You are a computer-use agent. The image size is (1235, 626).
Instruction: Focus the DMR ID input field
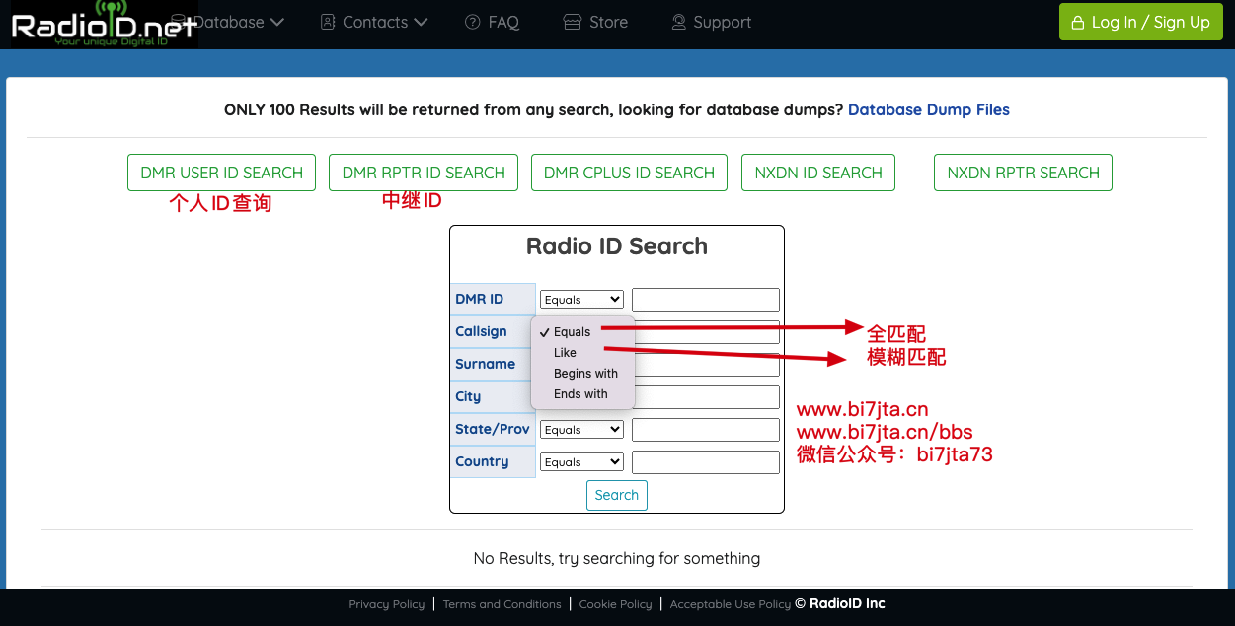pos(706,300)
